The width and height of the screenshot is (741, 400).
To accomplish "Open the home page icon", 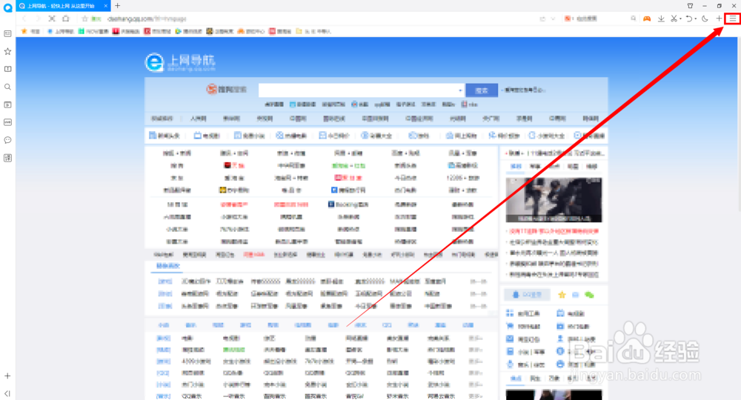I will pos(66,19).
